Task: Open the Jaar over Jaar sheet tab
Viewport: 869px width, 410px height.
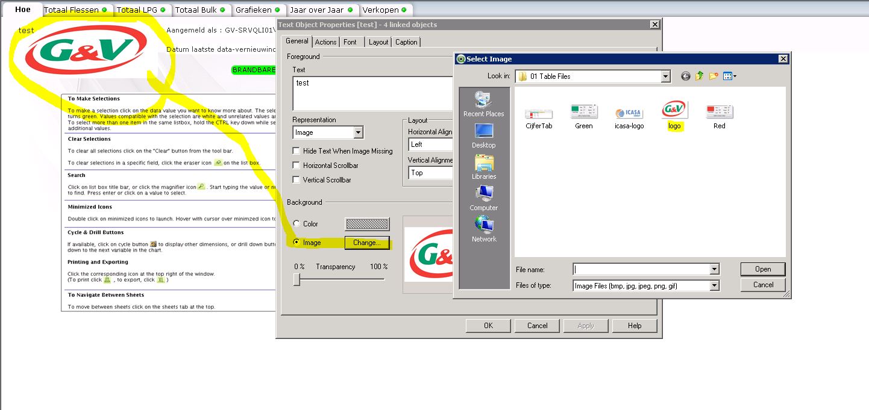Action: click(322, 10)
